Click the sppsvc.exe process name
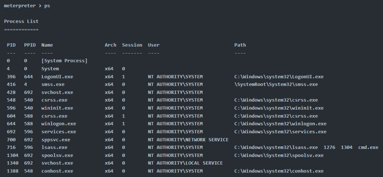The image size is (383, 177). (56, 140)
